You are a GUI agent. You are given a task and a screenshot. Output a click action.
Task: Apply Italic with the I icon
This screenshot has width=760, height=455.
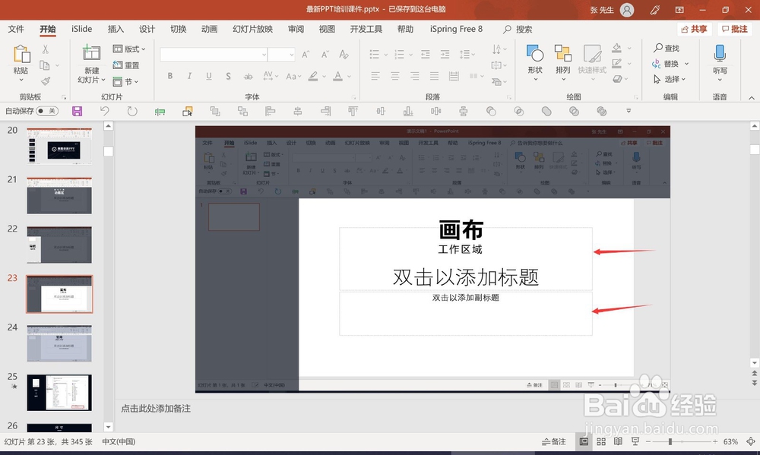point(188,77)
